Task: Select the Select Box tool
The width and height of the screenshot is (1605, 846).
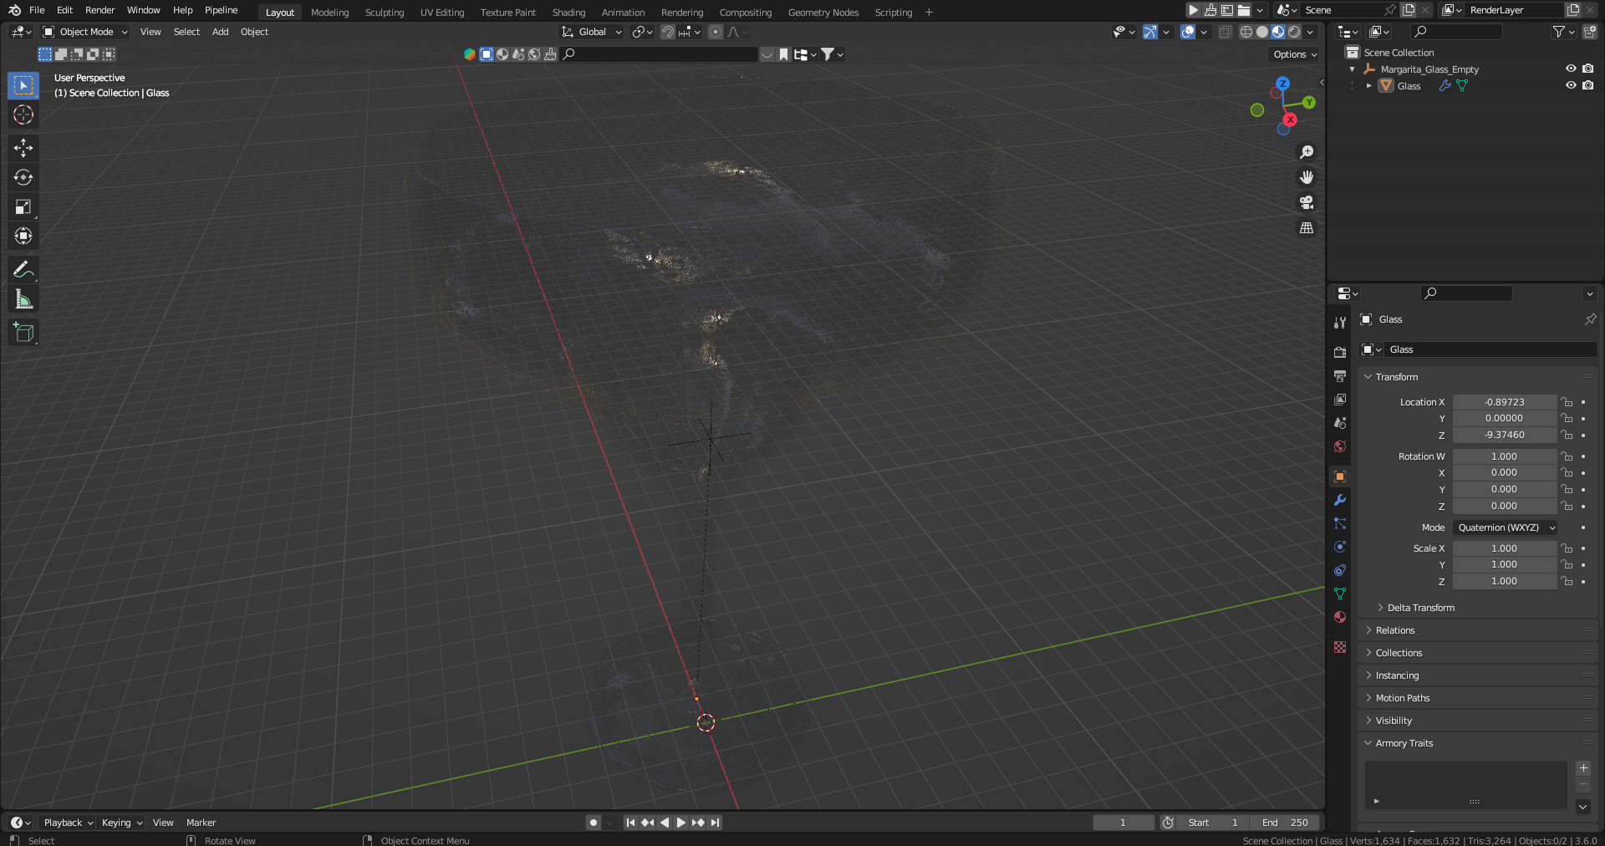Action: [23, 85]
